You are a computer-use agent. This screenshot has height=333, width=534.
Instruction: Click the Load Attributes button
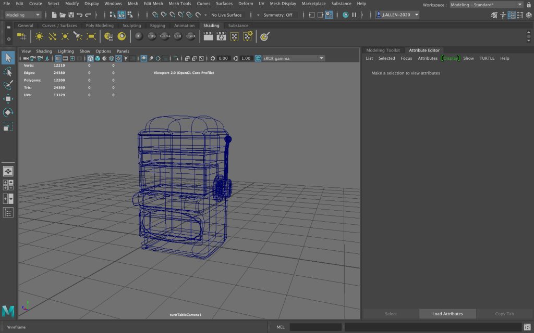pos(447,314)
